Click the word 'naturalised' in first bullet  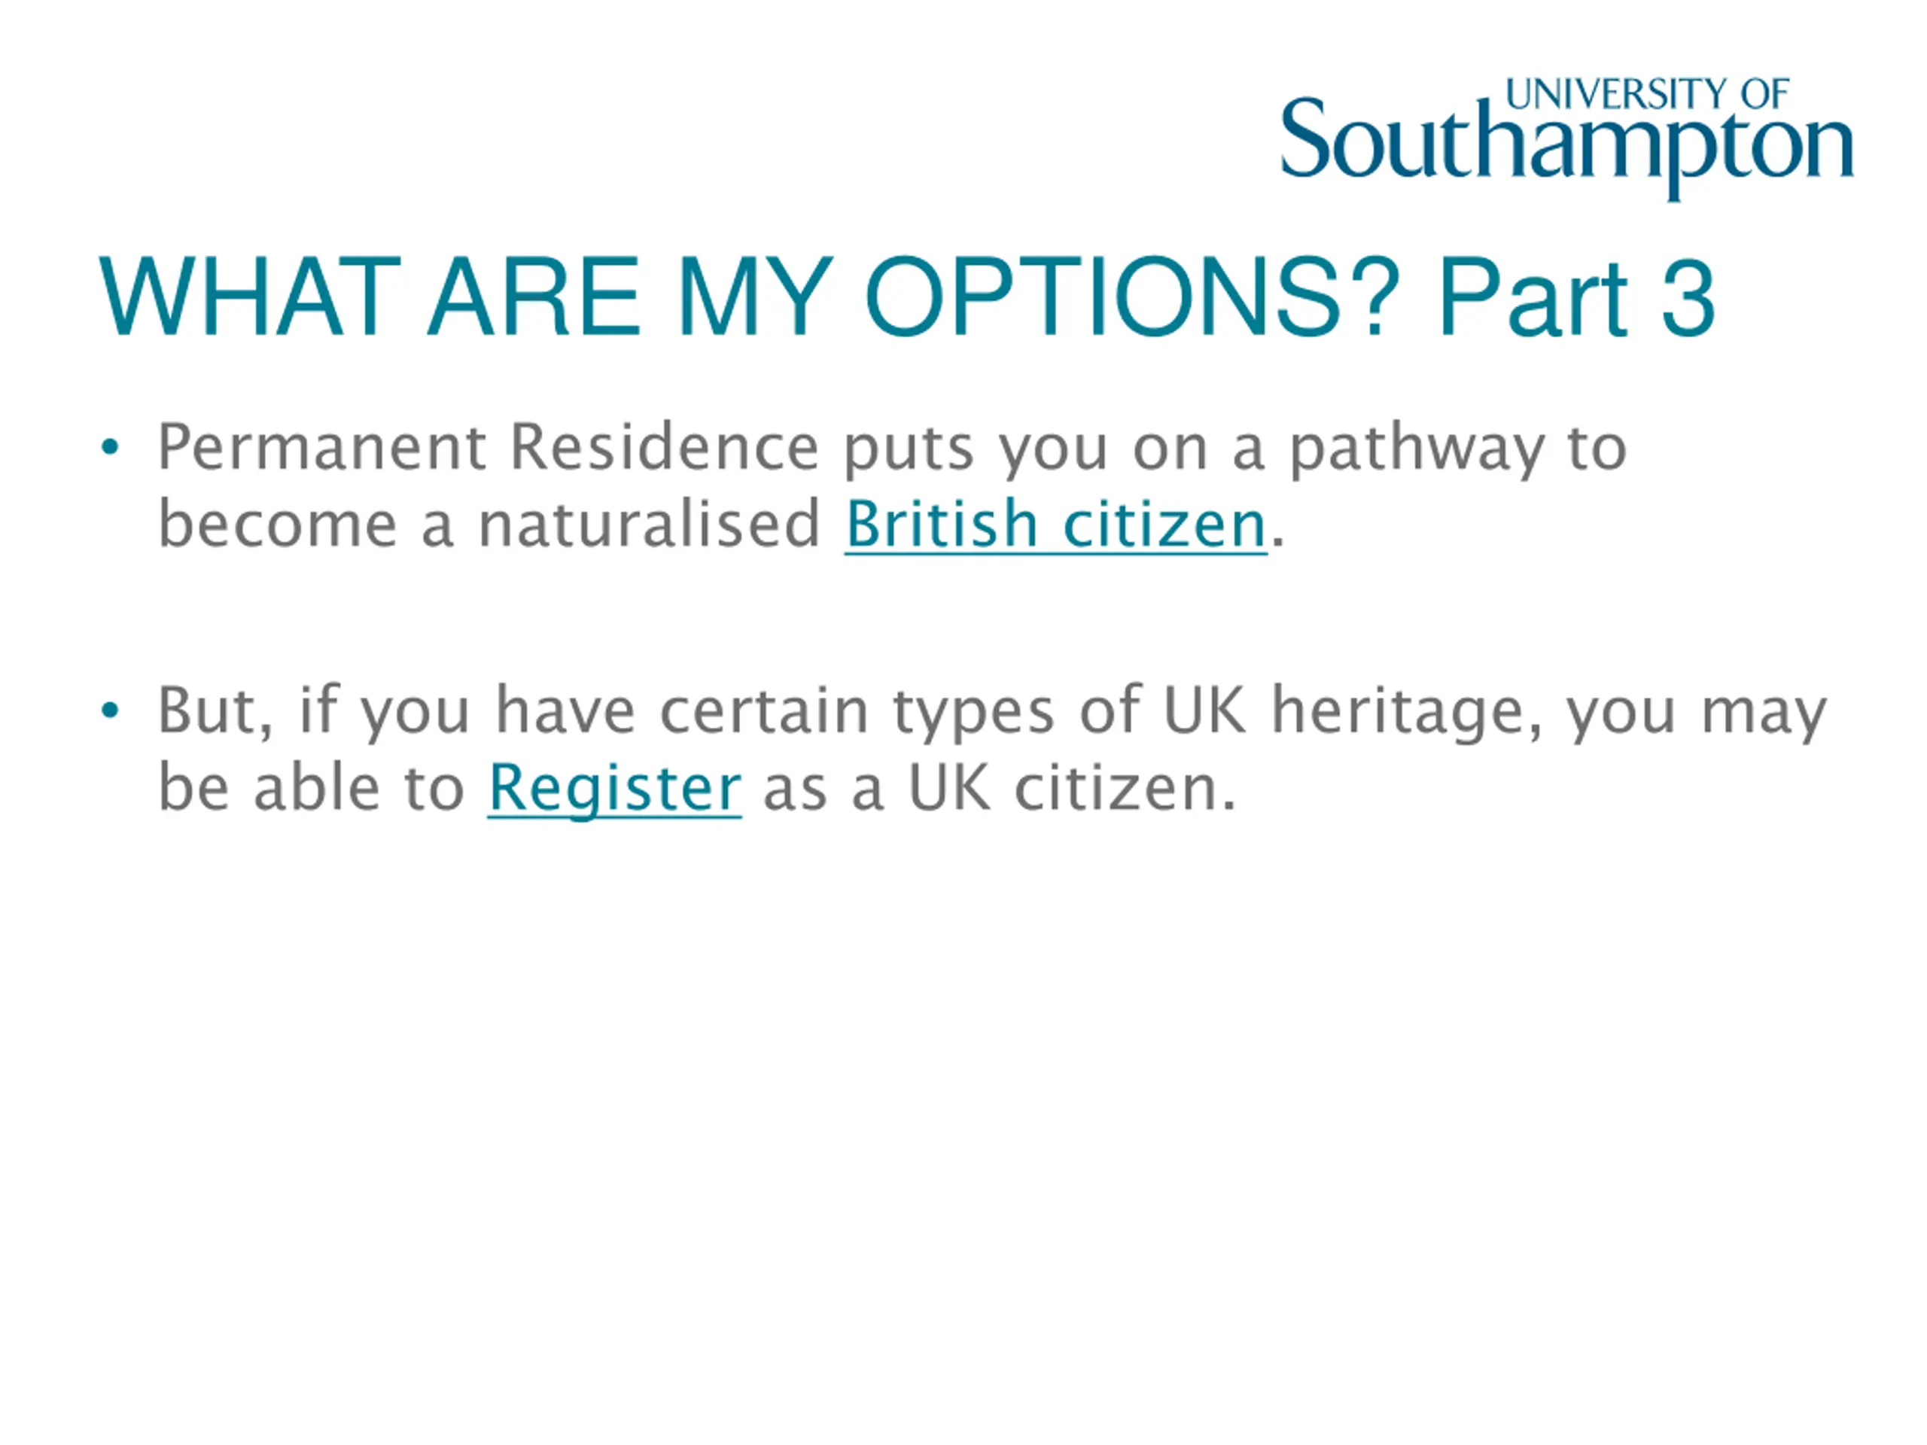(x=649, y=525)
